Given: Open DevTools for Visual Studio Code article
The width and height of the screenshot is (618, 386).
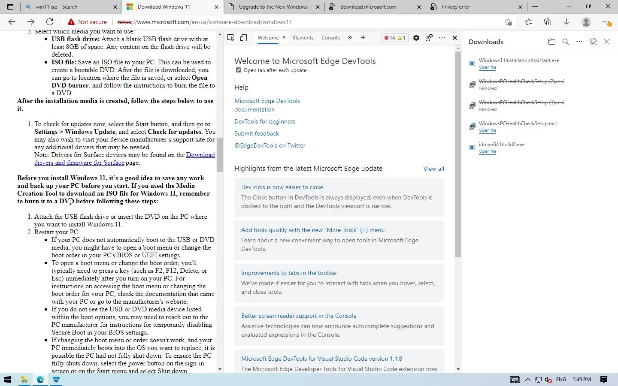Looking at the screenshot, I should tap(321, 359).
